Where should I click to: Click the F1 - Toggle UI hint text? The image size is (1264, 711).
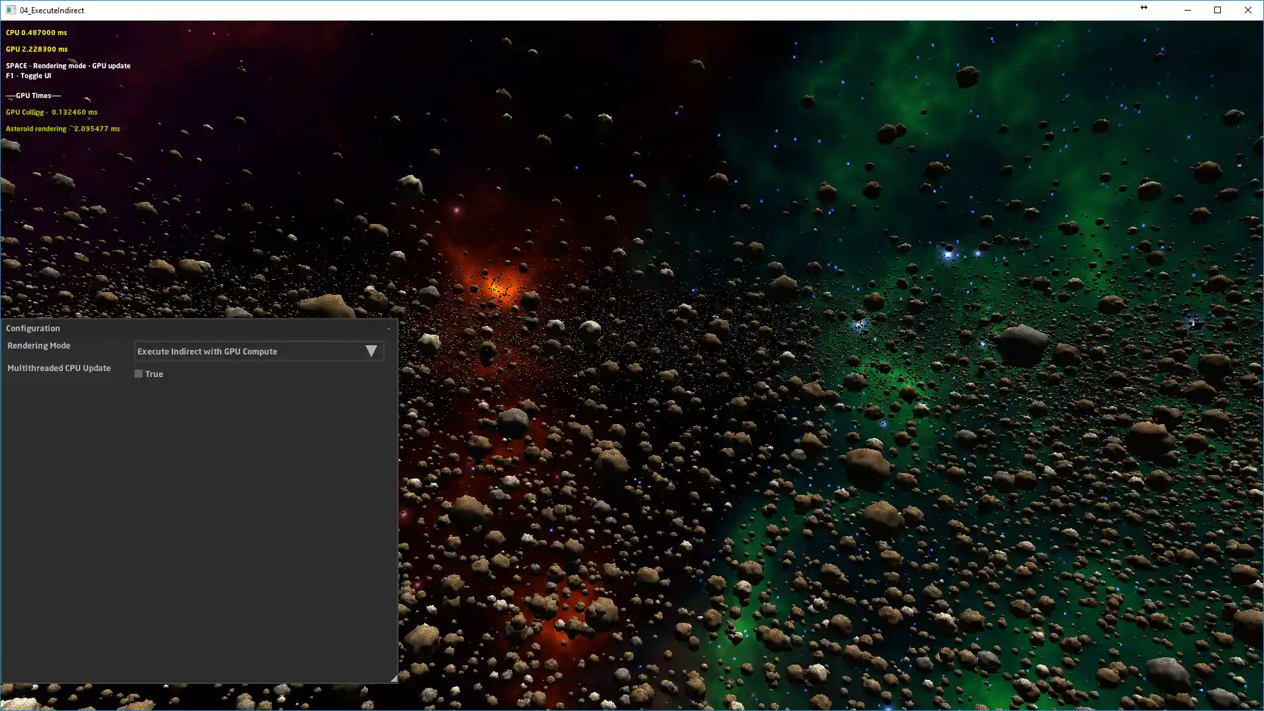click(x=29, y=76)
